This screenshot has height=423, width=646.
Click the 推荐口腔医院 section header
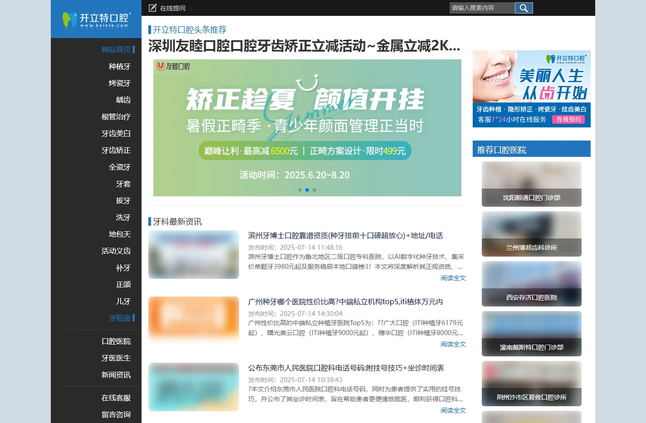click(532, 149)
